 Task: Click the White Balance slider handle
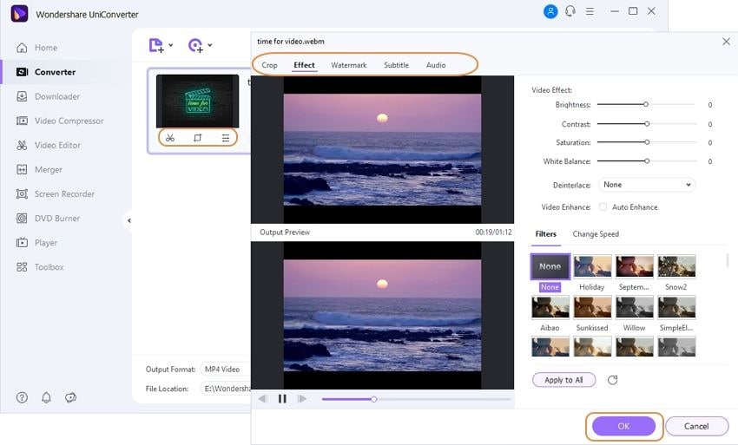point(647,160)
